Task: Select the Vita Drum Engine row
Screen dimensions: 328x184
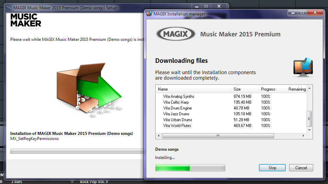Action: tap(231, 108)
